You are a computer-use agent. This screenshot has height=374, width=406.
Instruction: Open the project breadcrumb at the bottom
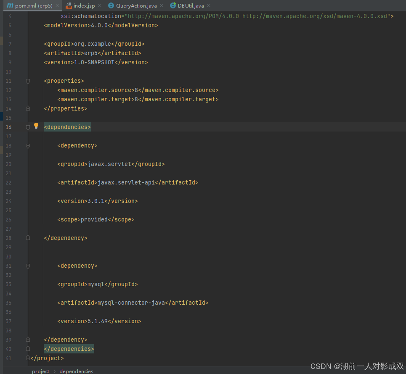pos(40,371)
